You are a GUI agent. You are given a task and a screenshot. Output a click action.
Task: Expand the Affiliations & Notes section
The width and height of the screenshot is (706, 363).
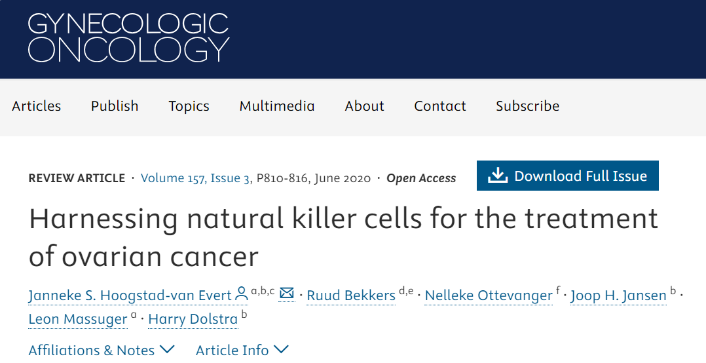click(102, 350)
